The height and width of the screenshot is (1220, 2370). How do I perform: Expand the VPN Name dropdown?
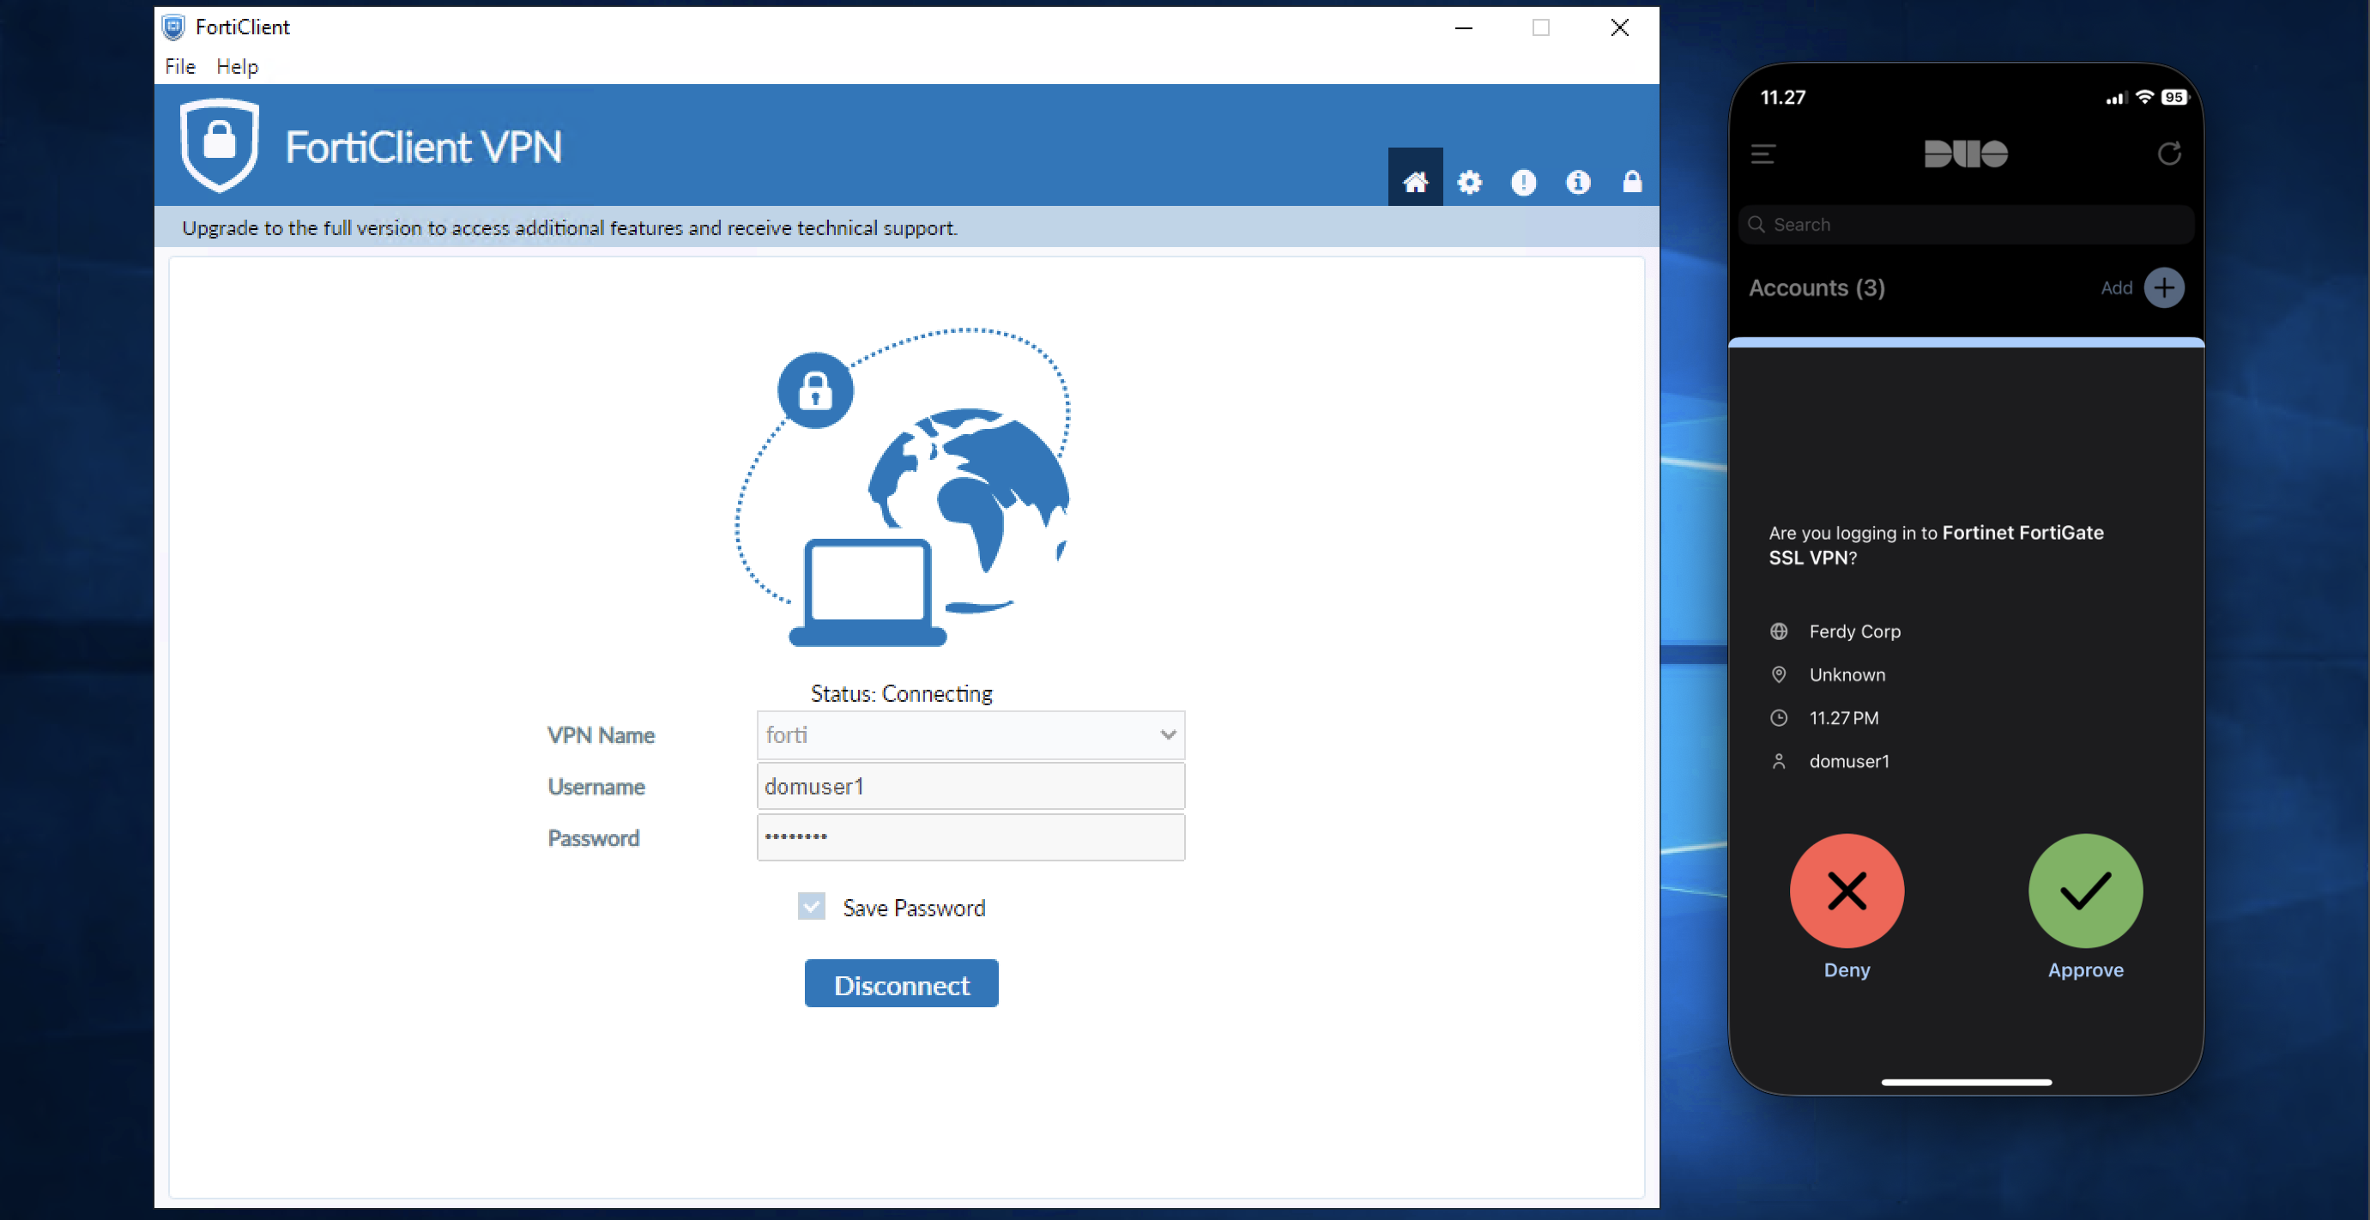[x=1167, y=734]
